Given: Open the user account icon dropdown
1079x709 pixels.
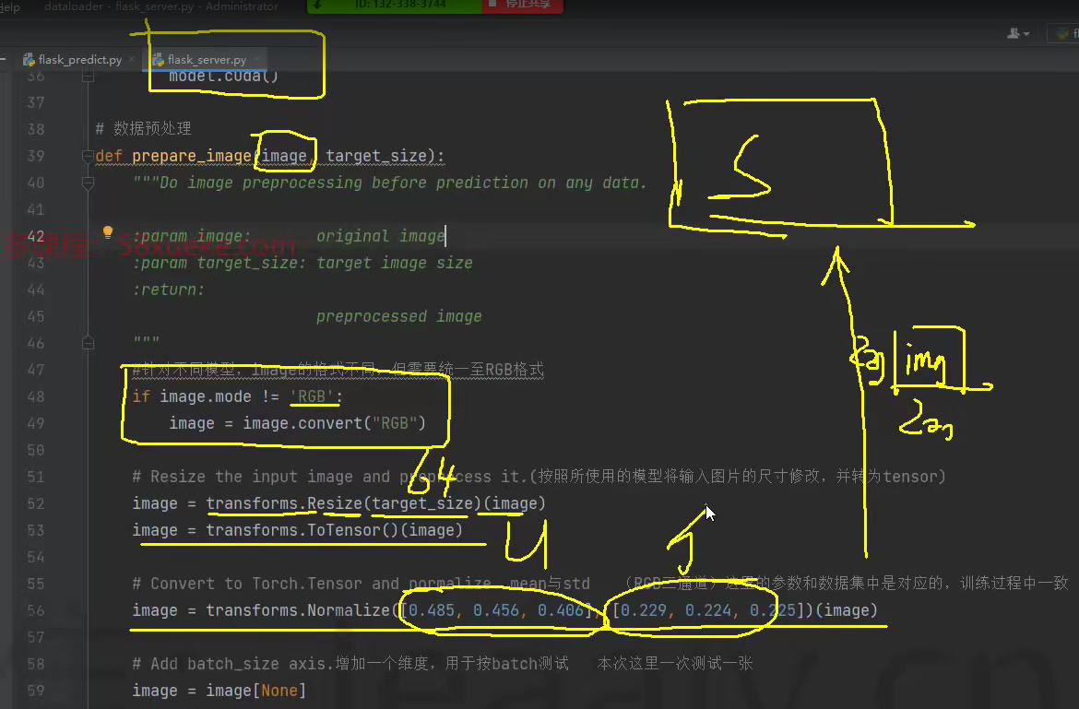Looking at the screenshot, I should [x=1017, y=34].
